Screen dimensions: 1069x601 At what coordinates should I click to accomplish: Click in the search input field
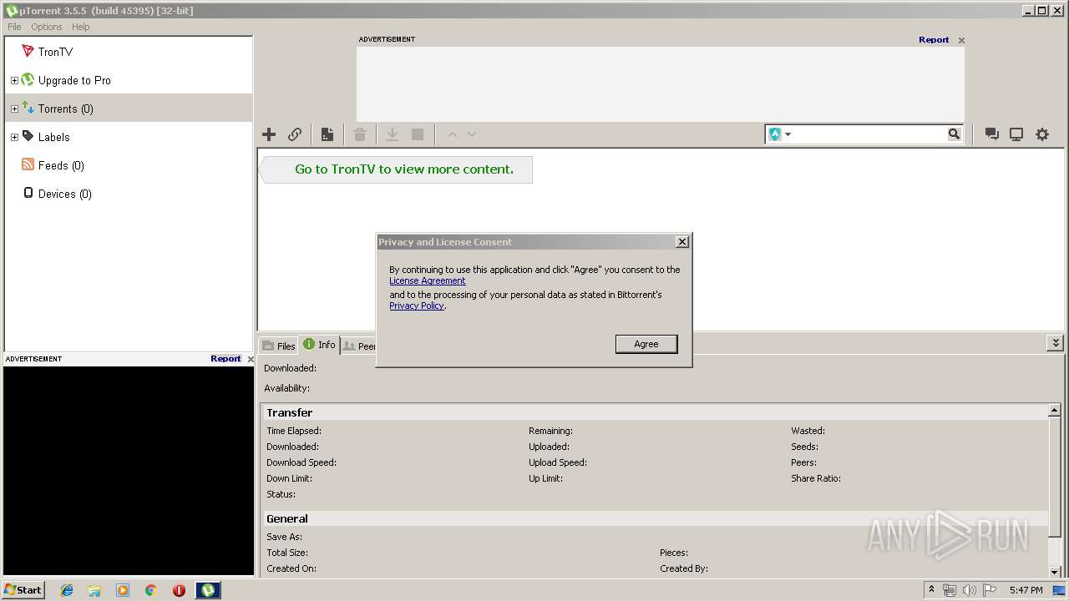pyautogui.click(x=869, y=134)
